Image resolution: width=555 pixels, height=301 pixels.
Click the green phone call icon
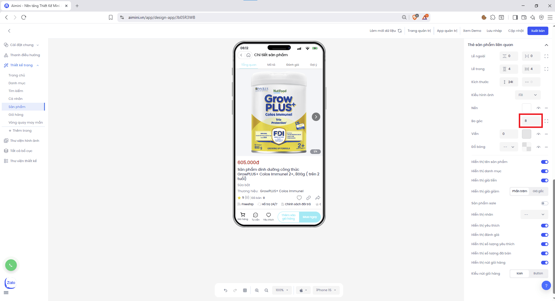(11, 265)
